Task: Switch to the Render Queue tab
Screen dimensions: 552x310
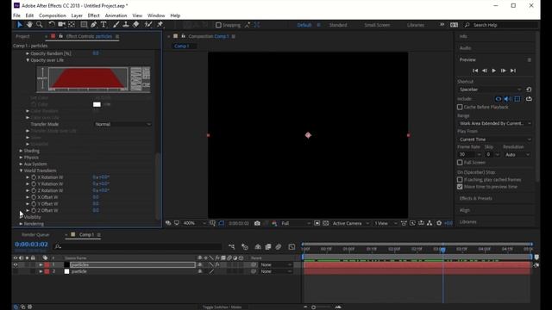Action: 35,235
